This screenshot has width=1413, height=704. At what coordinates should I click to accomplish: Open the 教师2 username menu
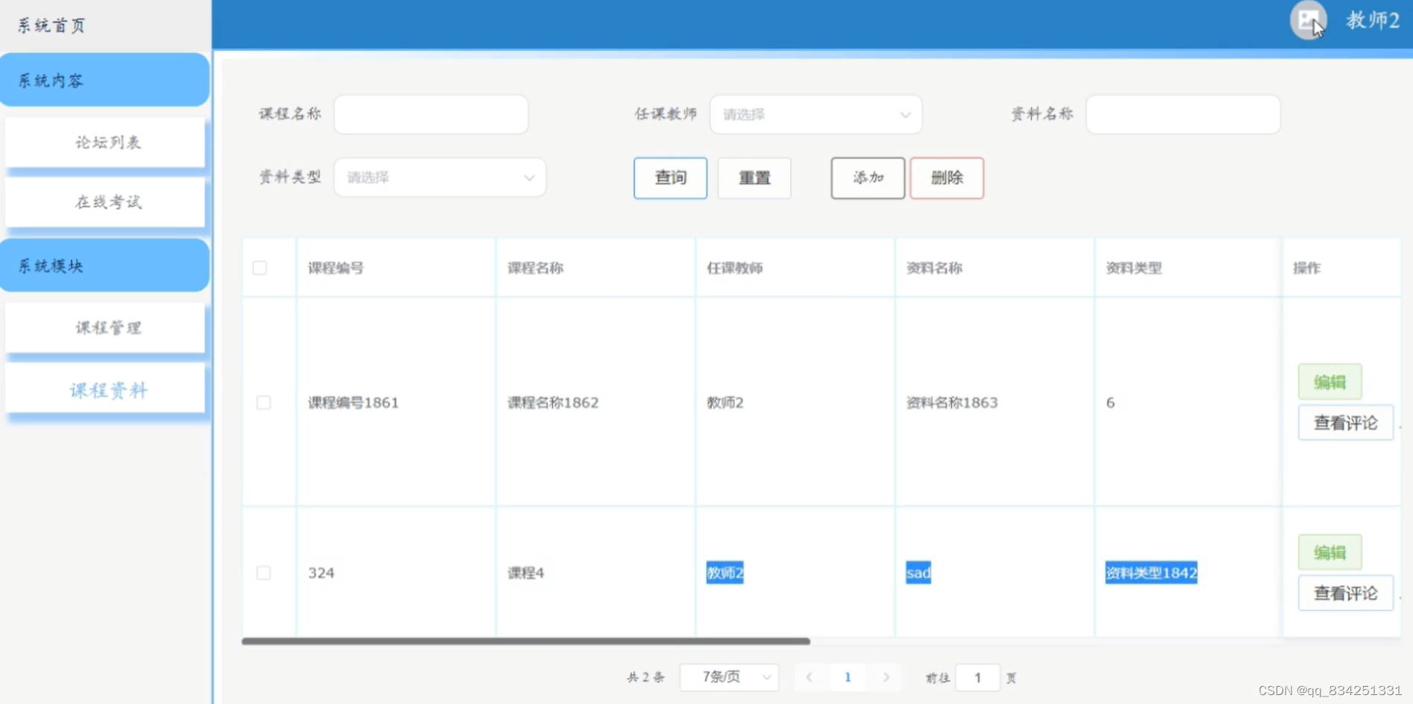coord(1373,20)
